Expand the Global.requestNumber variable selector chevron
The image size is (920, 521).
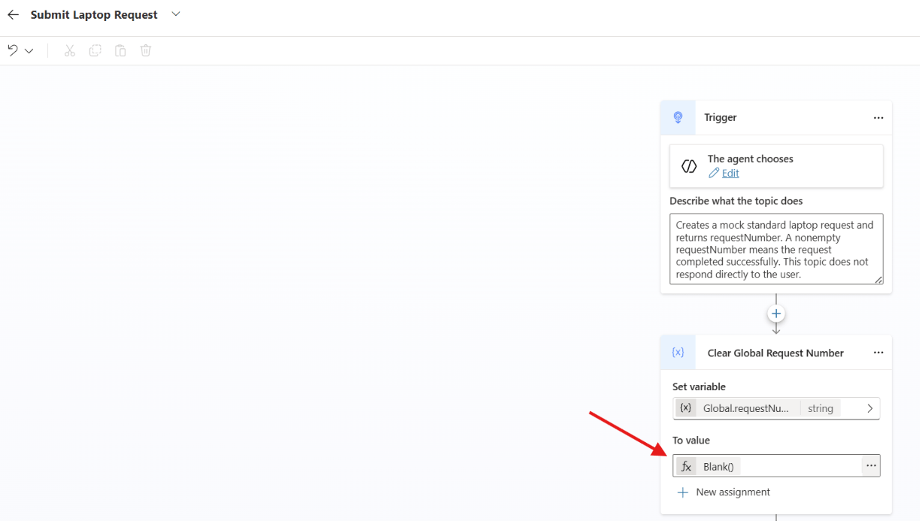coord(870,408)
